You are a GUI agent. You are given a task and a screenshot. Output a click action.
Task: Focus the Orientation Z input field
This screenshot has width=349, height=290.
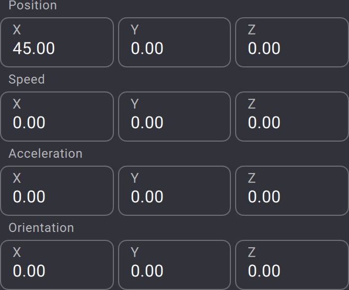[292, 265]
